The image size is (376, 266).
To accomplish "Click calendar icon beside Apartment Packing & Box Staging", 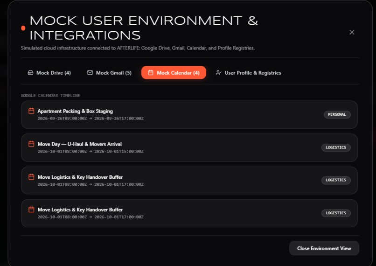I will [31, 111].
